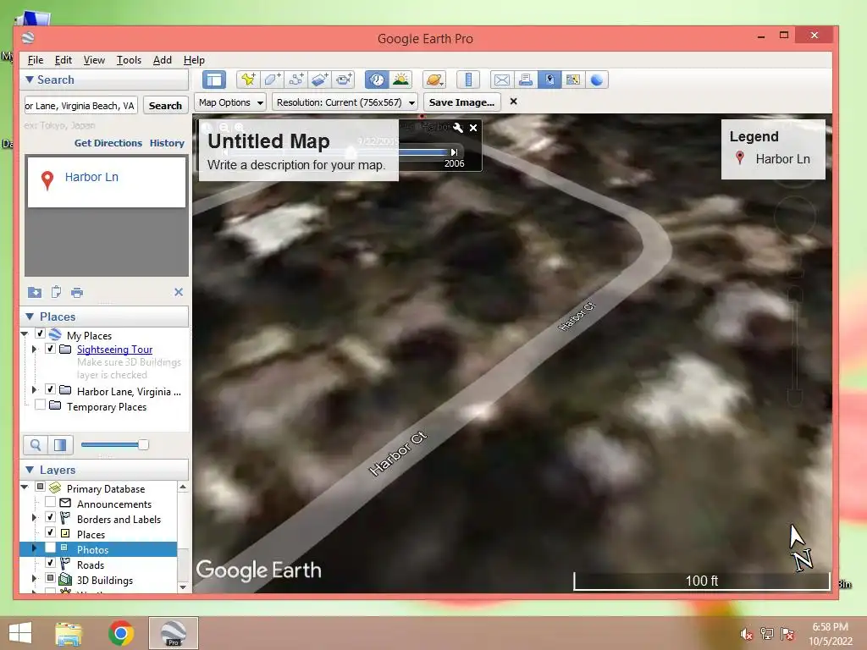Collapse the Places panel triangle
Viewport: 867px width, 650px height.
(30, 317)
